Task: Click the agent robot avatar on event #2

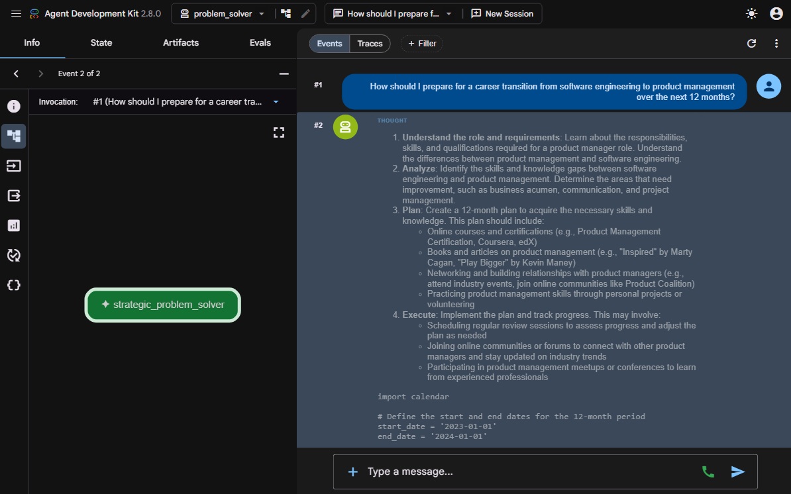Action: click(346, 126)
